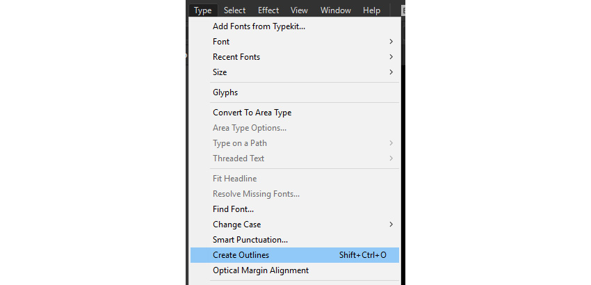591x285 pixels.
Task: Open Smart Punctuation dialog
Action: [x=250, y=240]
